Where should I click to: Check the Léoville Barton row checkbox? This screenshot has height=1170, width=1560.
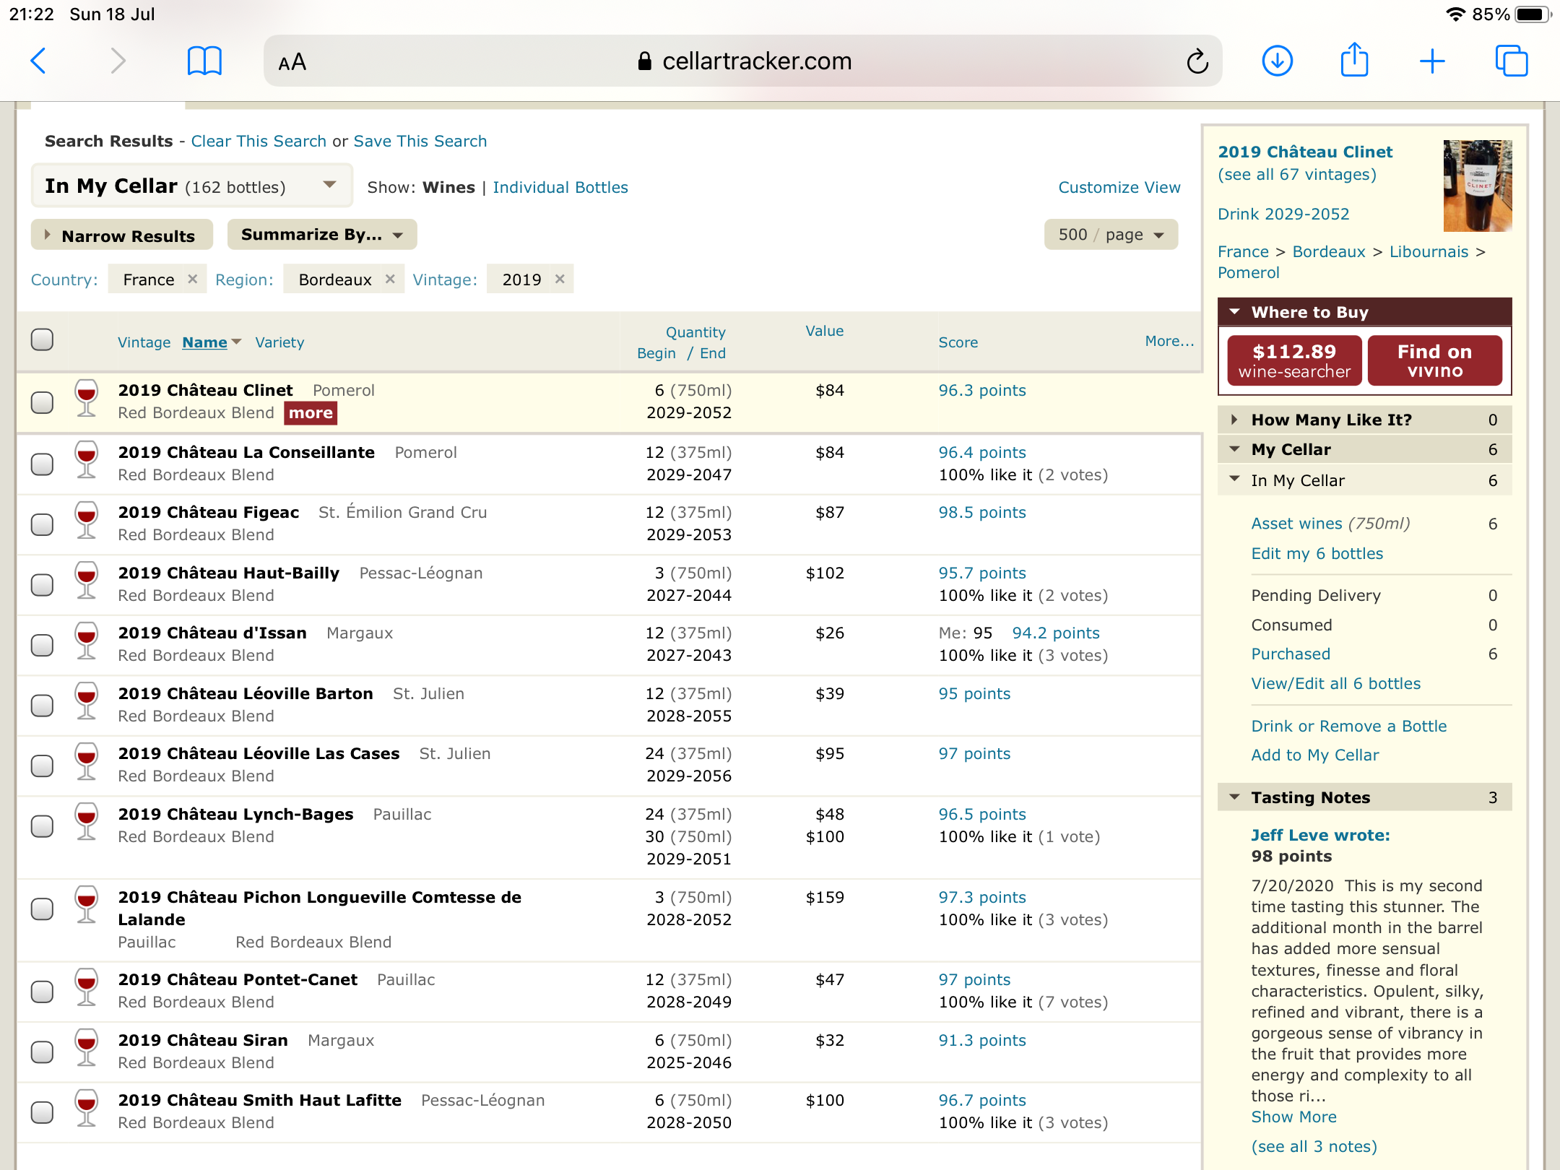coord(43,705)
